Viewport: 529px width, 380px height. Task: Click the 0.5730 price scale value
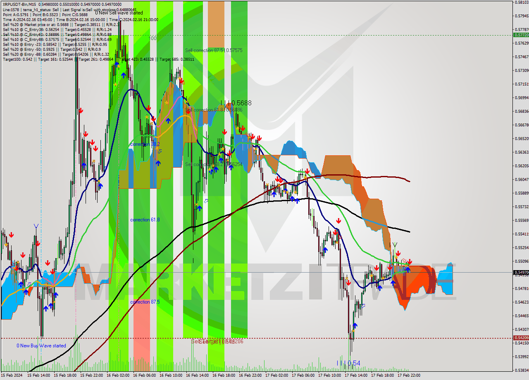pyautogui.click(x=522, y=71)
